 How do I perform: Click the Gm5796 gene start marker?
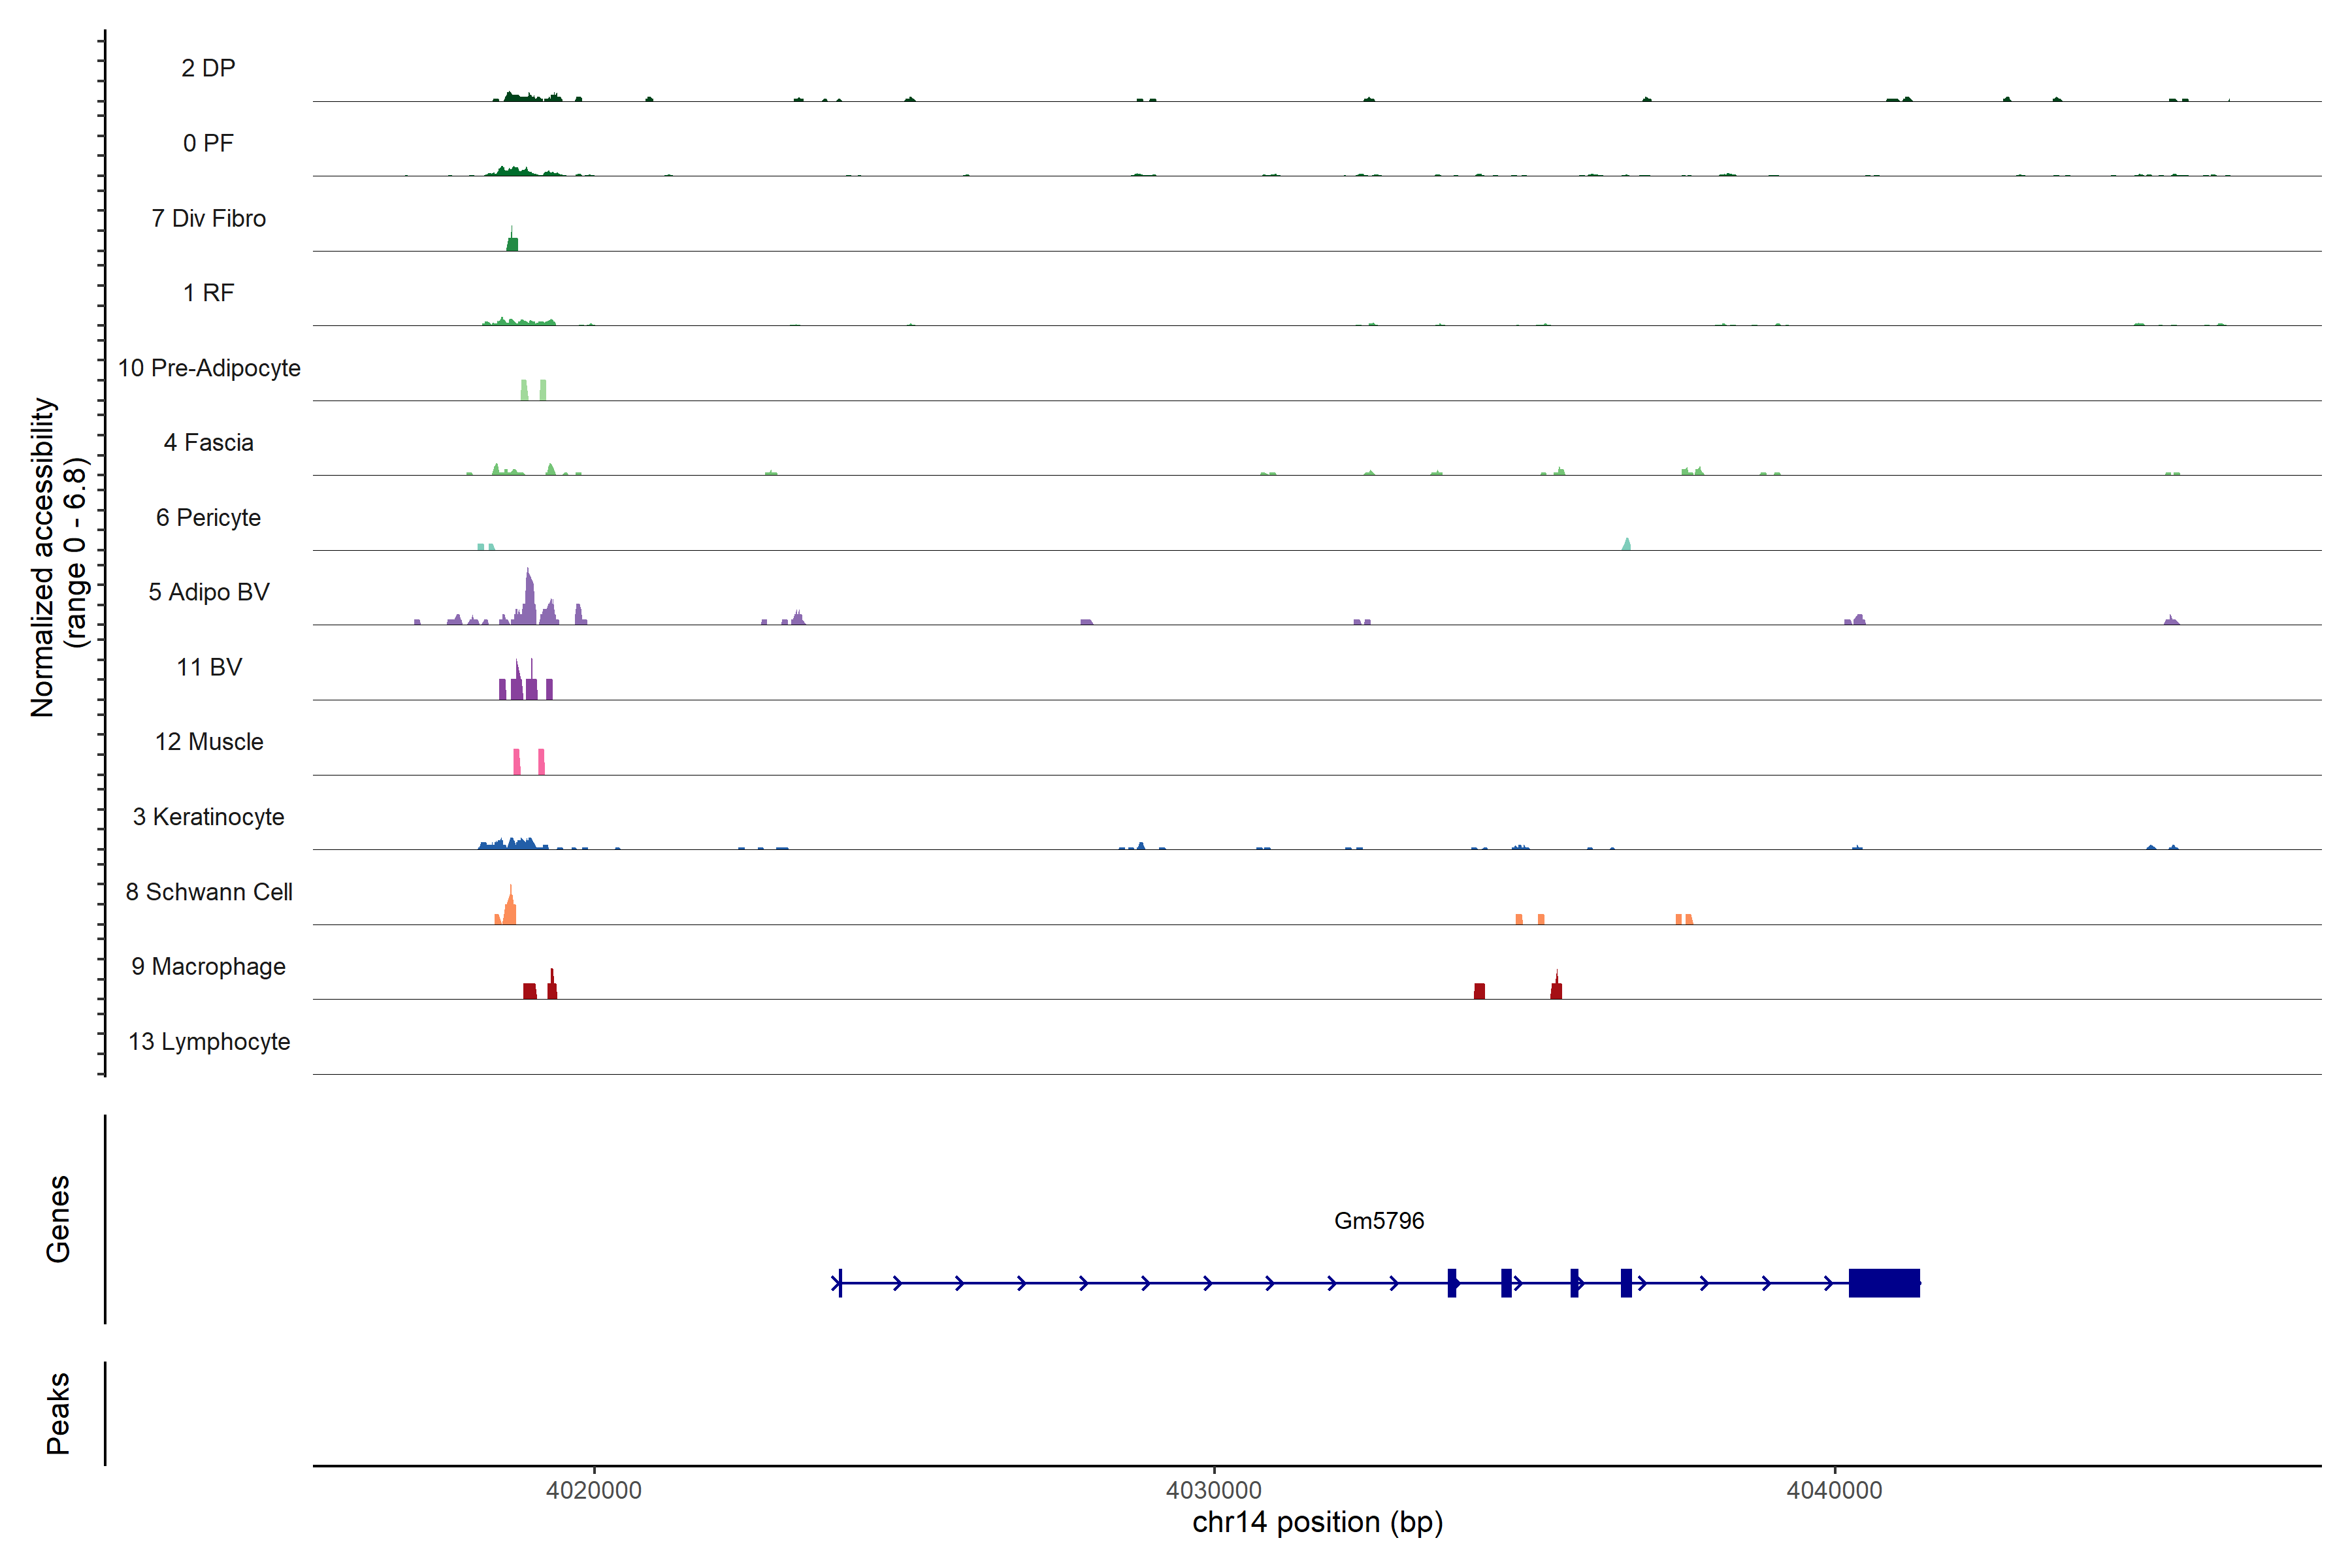pos(839,1283)
